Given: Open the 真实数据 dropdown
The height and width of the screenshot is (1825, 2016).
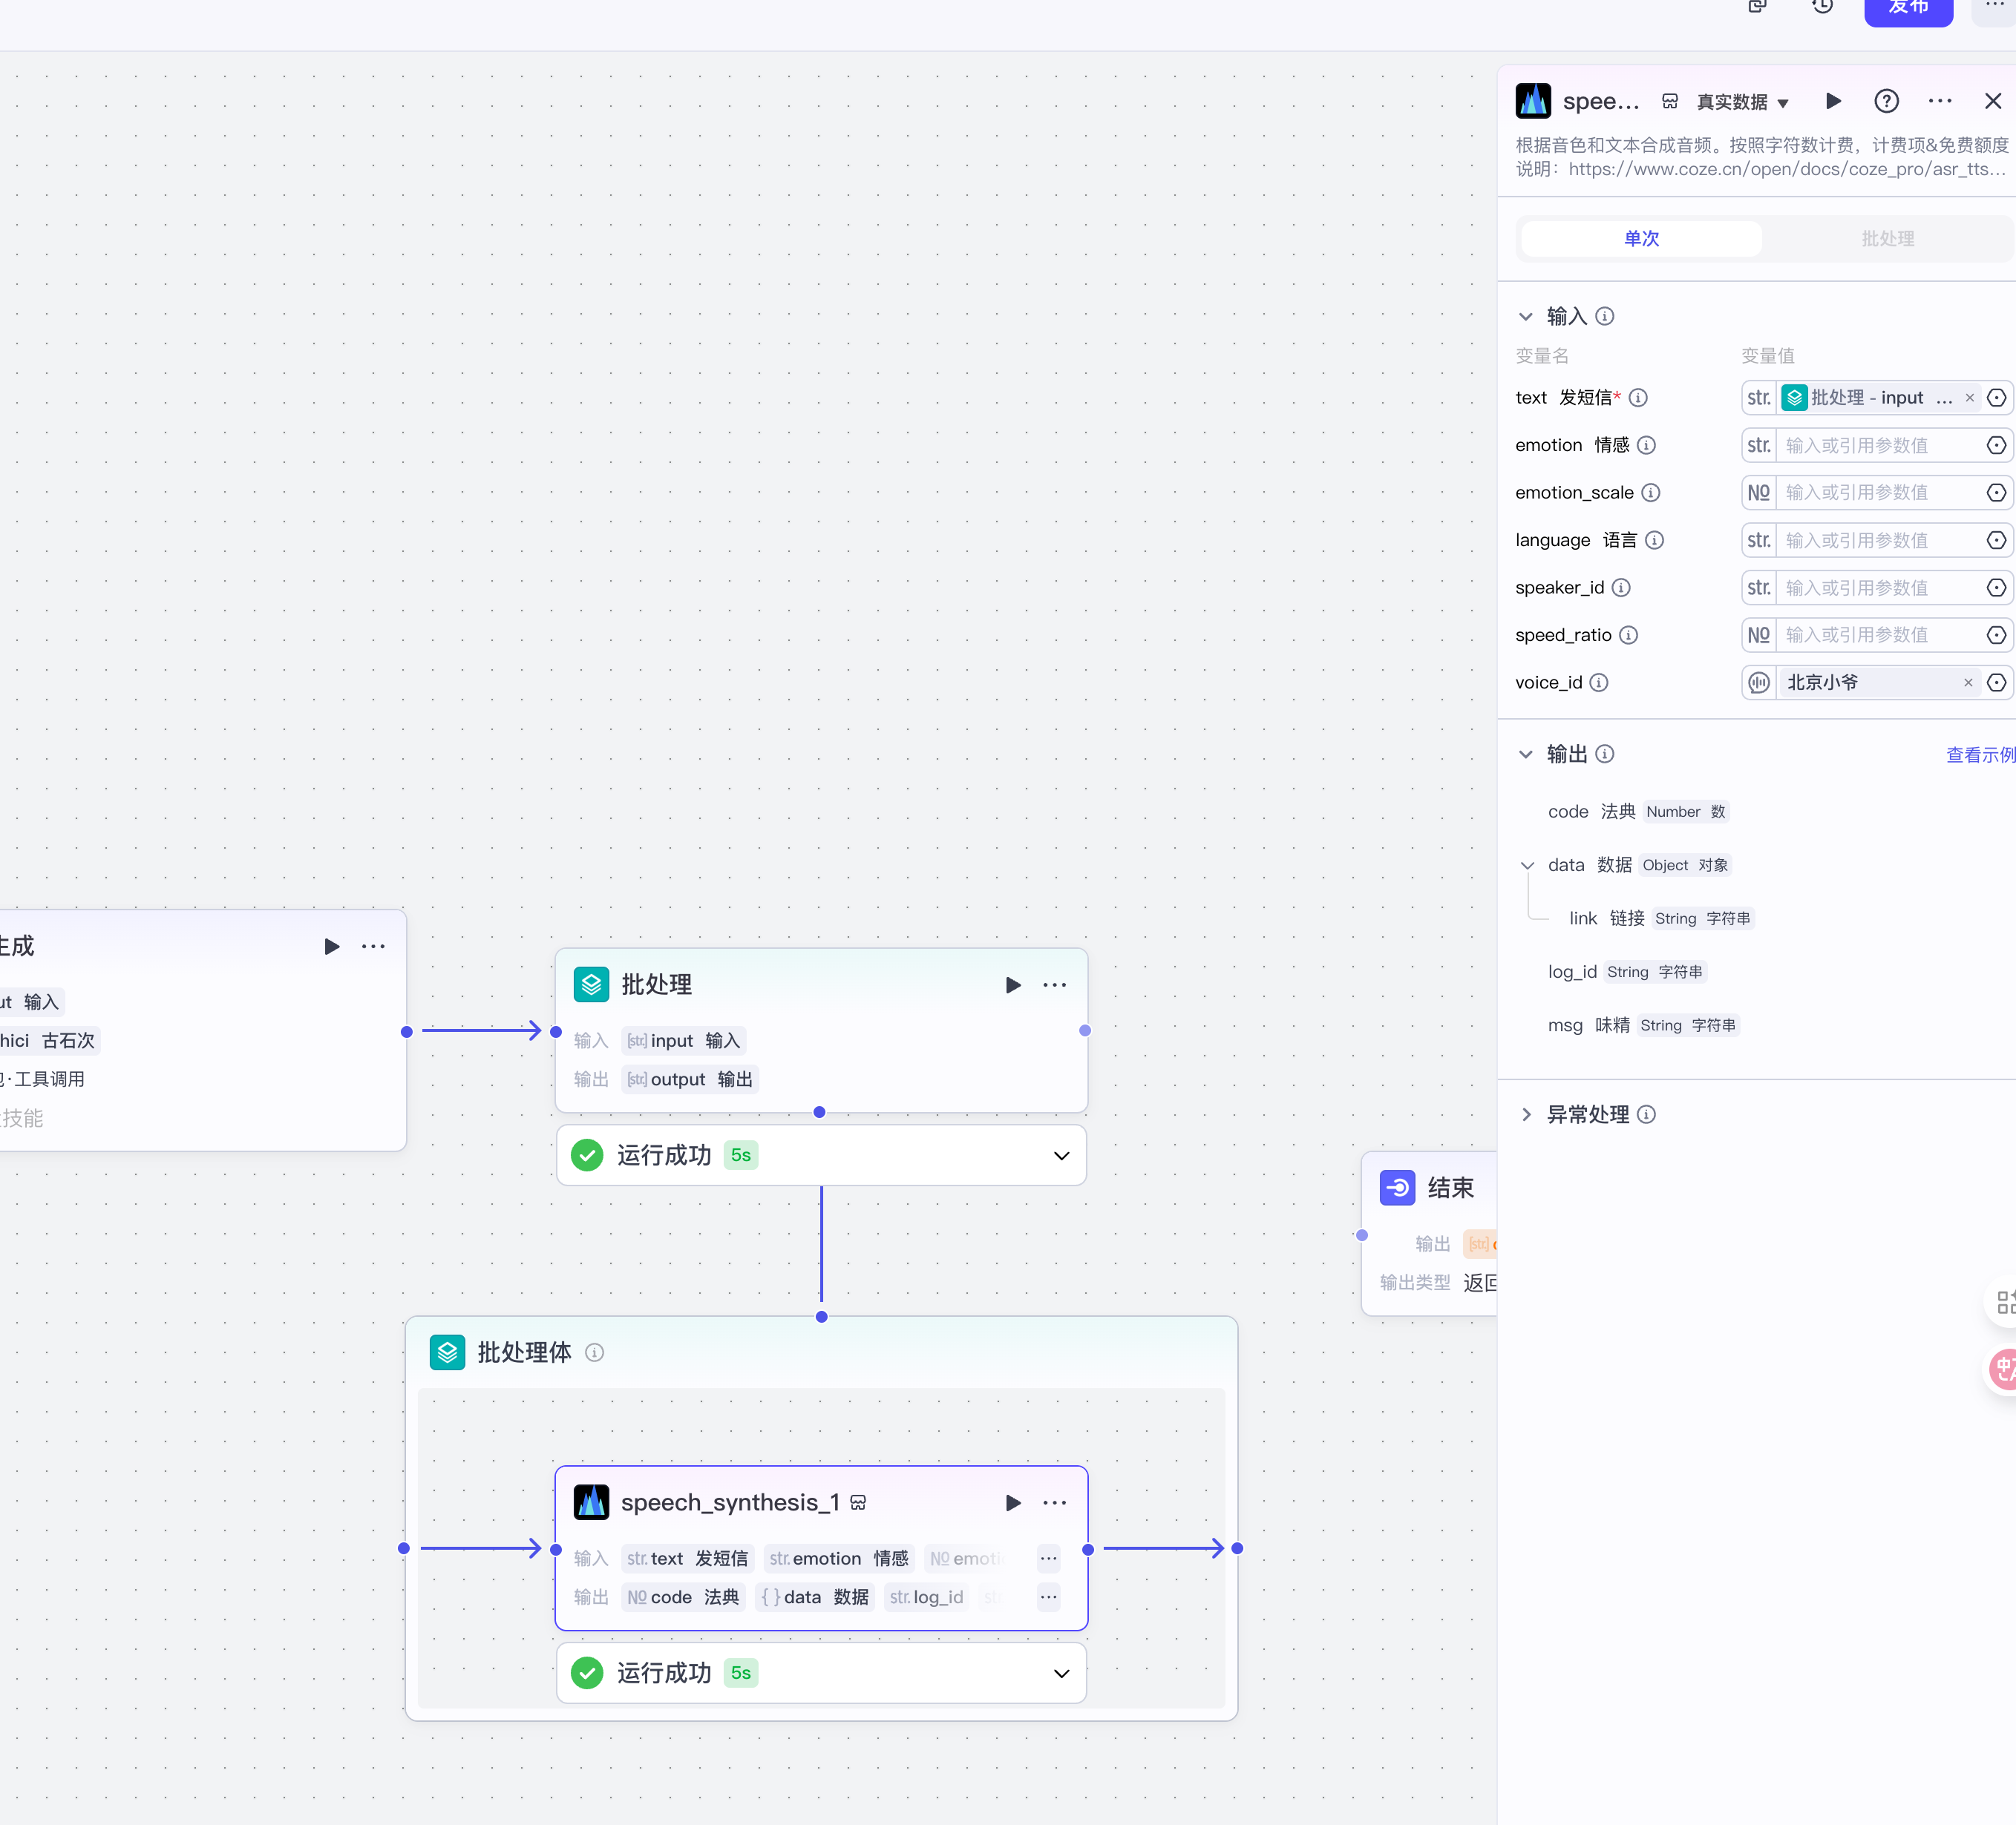Looking at the screenshot, I should (x=1741, y=102).
